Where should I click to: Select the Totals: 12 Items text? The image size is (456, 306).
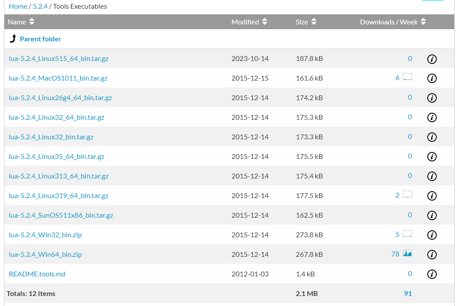pos(31,294)
